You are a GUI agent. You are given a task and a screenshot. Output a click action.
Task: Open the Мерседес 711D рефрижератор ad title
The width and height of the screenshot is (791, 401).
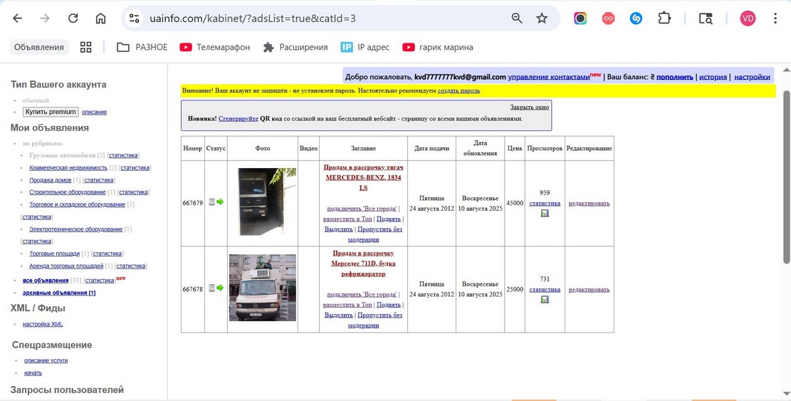click(363, 264)
